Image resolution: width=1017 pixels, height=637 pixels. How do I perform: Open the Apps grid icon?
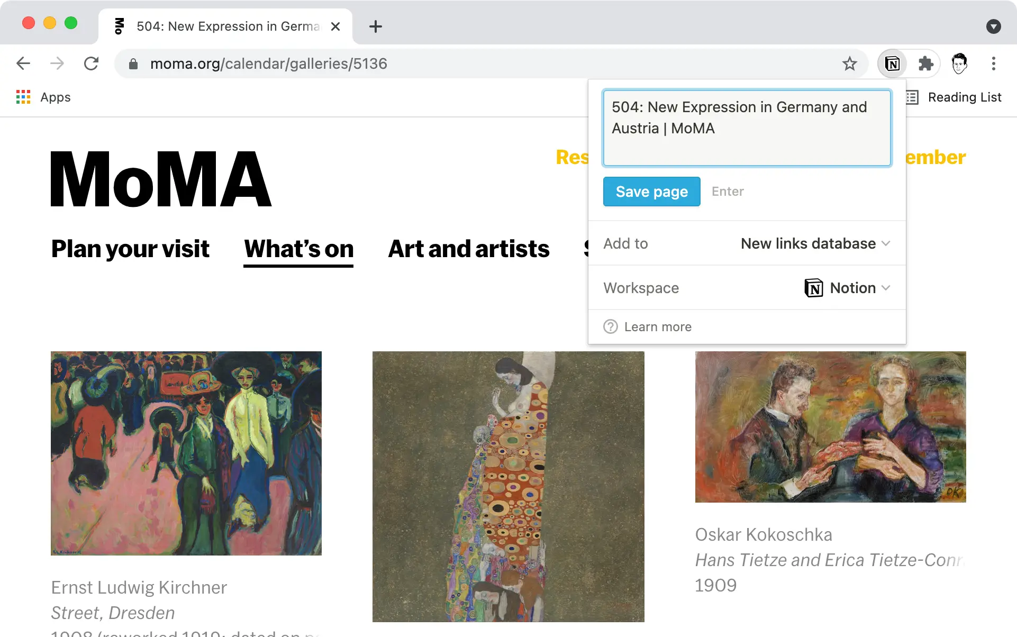pyautogui.click(x=23, y=97)
